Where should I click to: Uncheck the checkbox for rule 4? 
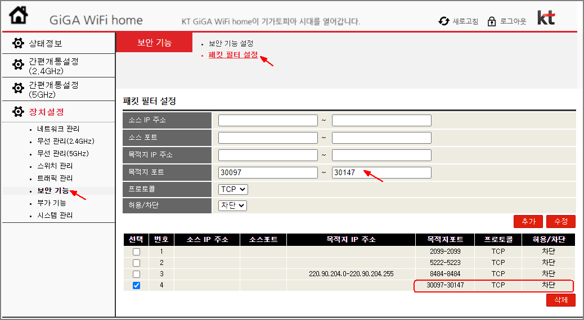(136, 285)
